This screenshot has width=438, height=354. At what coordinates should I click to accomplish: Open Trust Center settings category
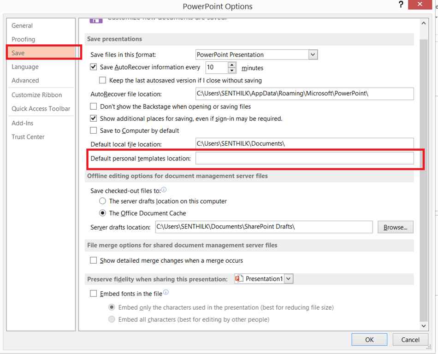pyautogui.click(x=28, y=137)
